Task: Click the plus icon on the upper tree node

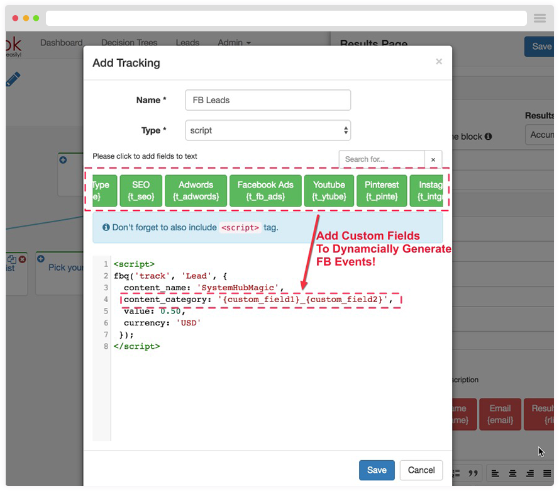Action: [63, 160]
